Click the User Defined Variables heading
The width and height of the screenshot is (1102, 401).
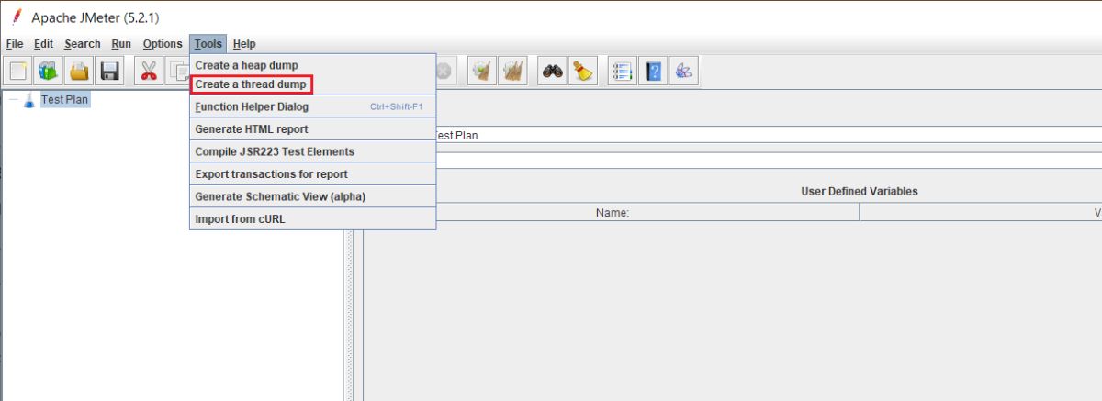tap(860, 191)
